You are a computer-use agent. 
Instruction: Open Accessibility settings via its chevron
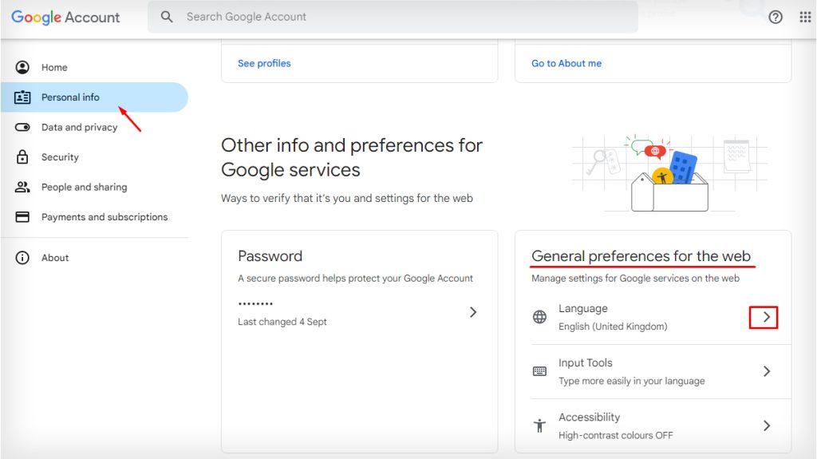point(766,425)
